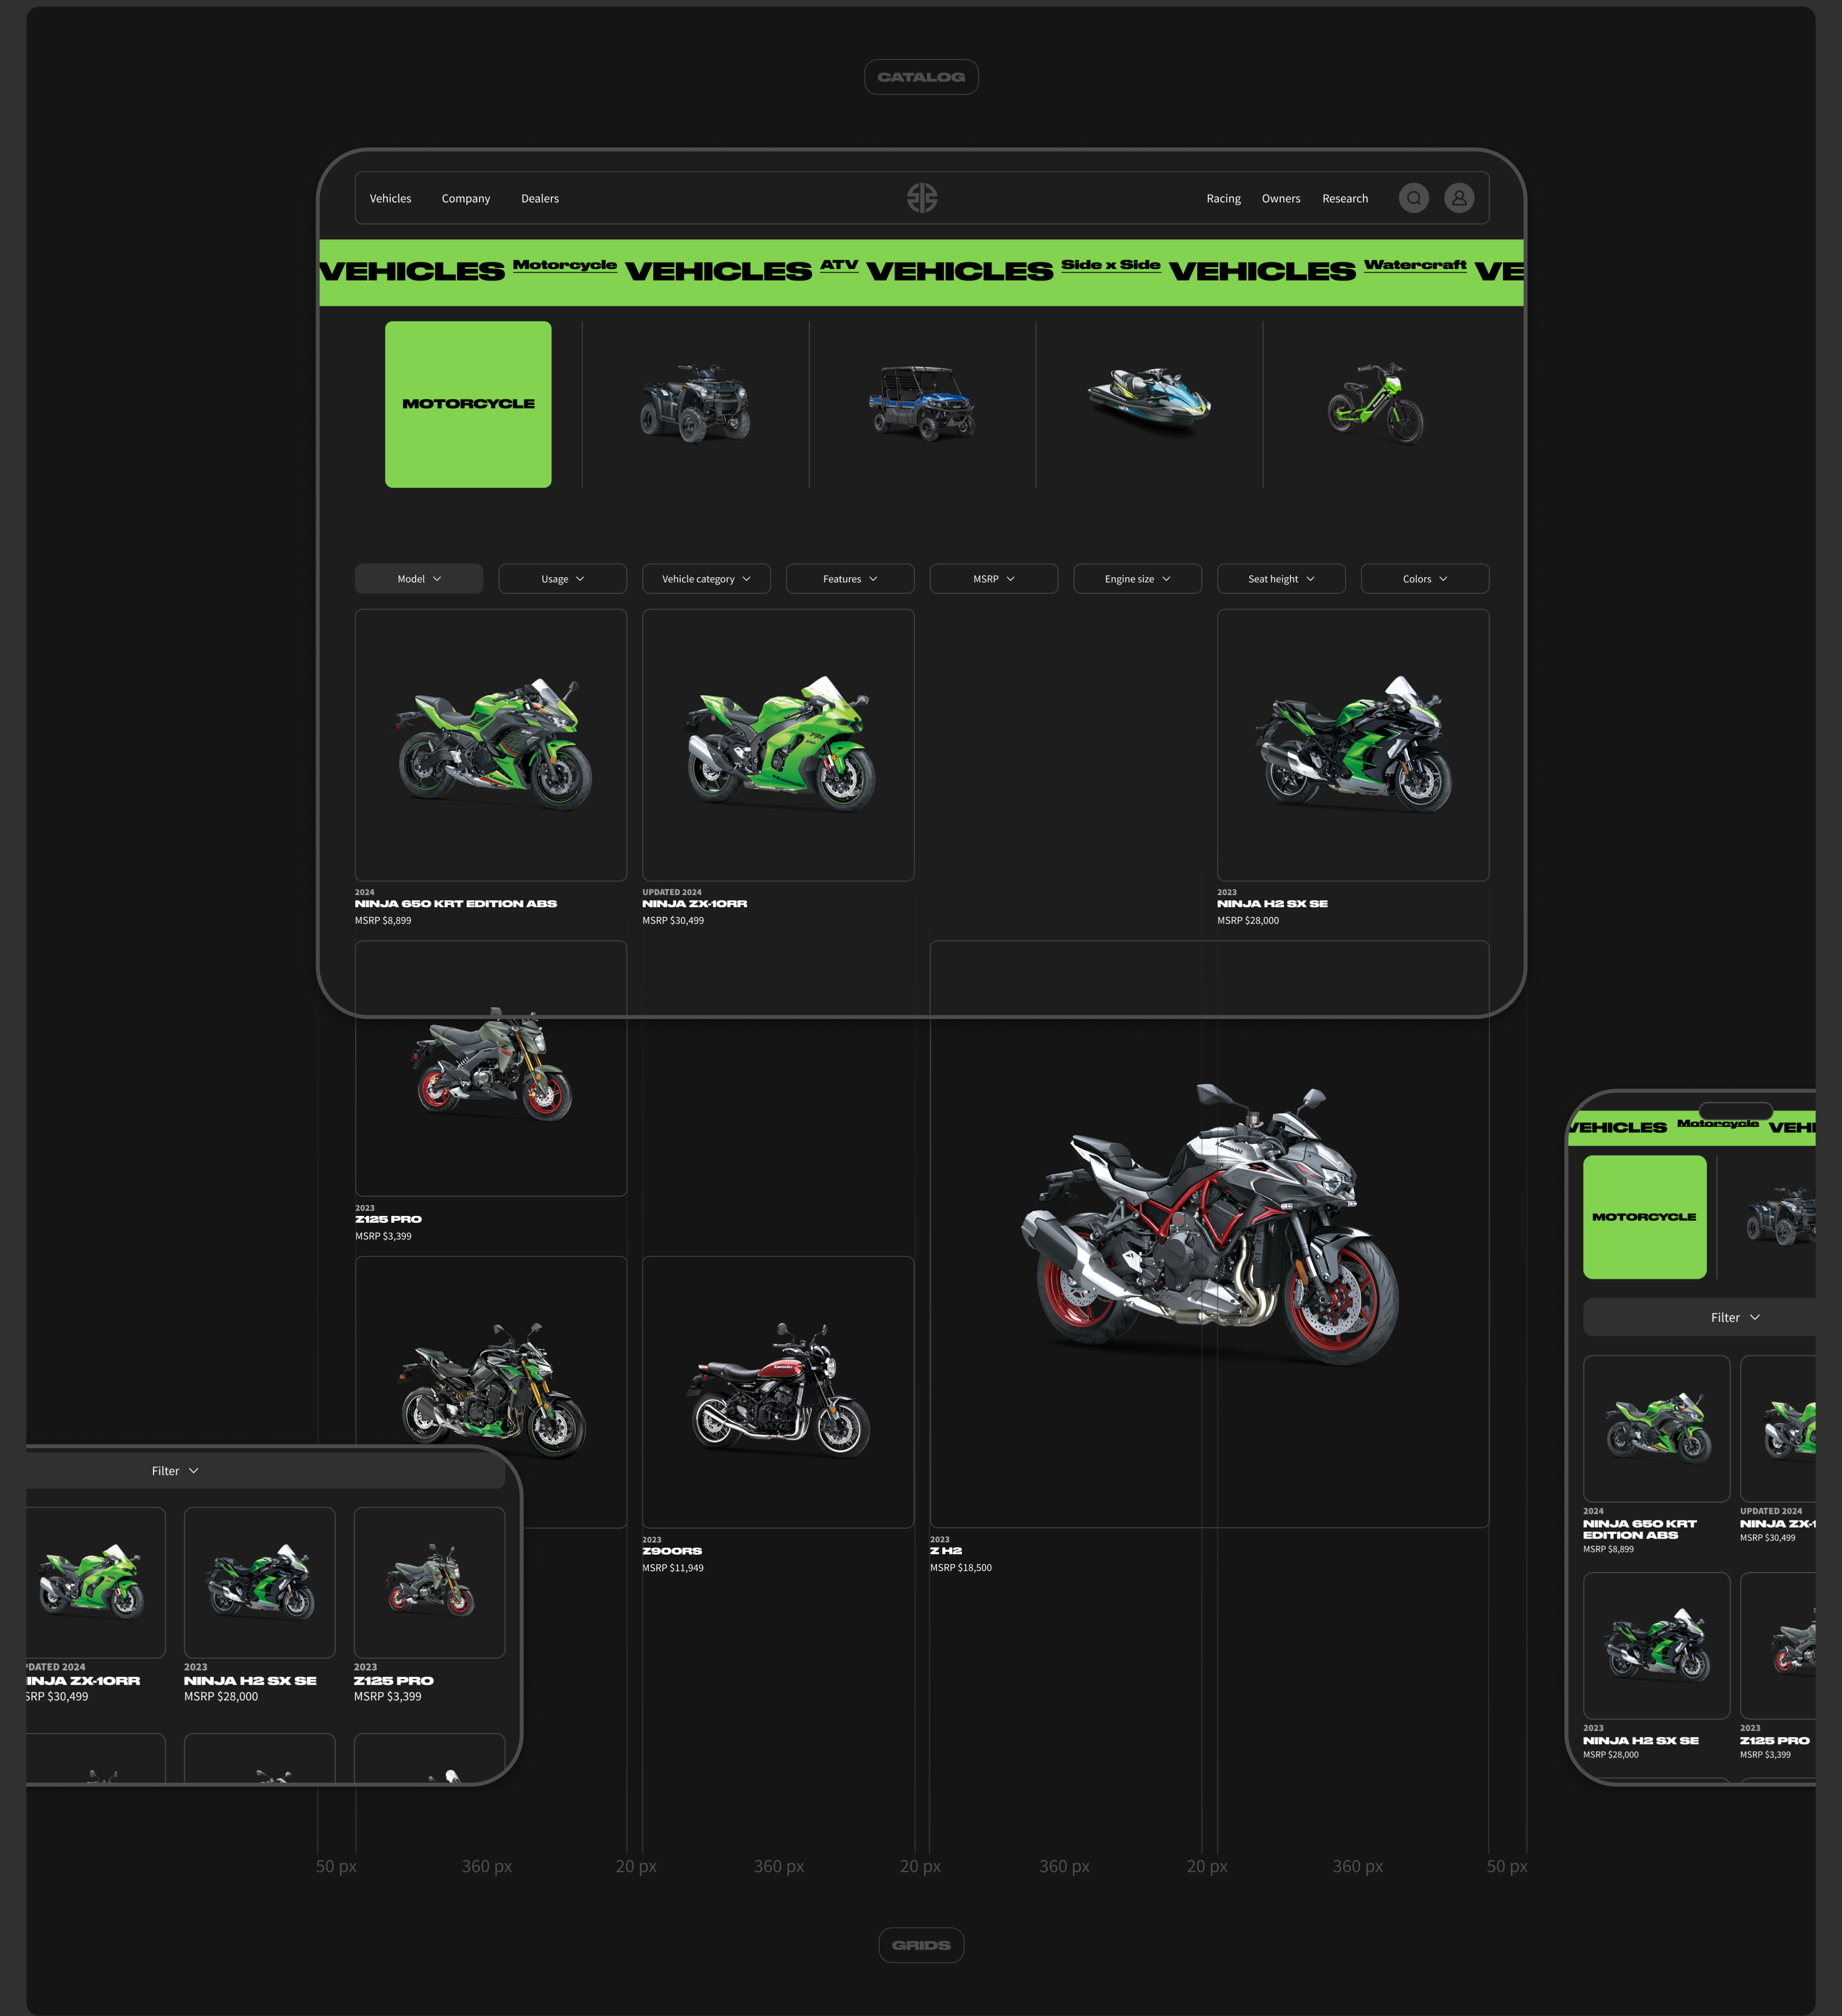Toggle the Usage filter
Image resolution: width=1842 pixels, height=2016 pixels.
562,578
